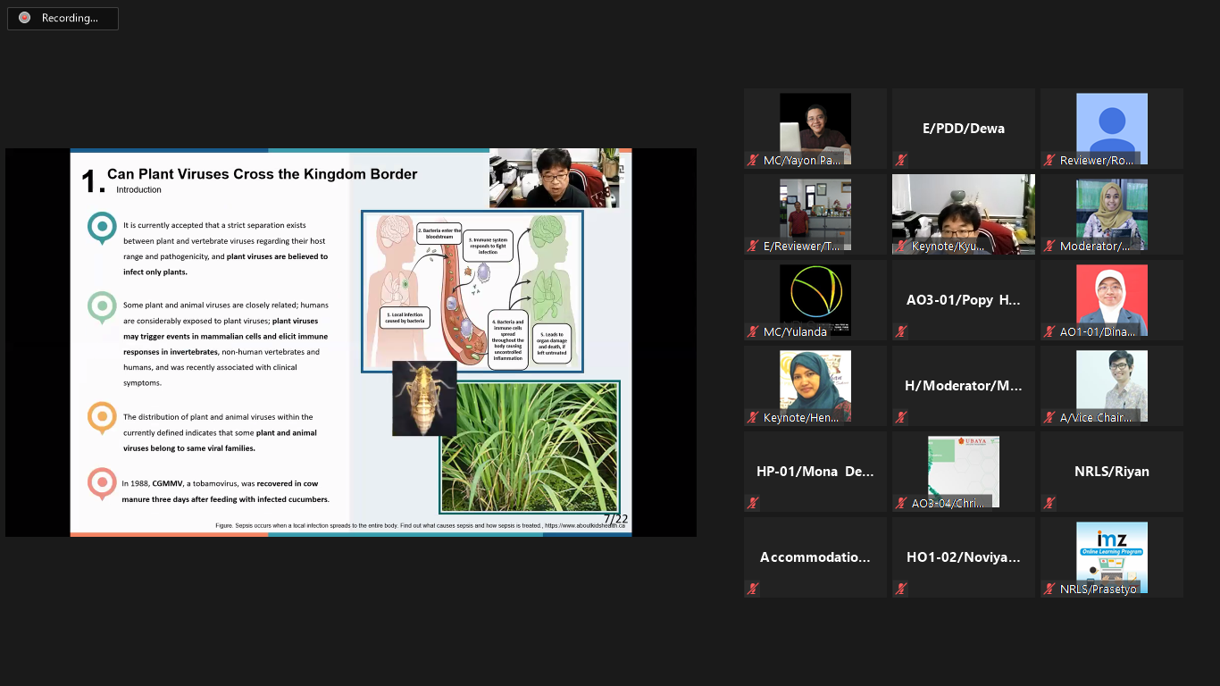This screenshot has height=686, width=1220.
Task: Click the orange pin bullet on the slide
Action: [102, 417]
